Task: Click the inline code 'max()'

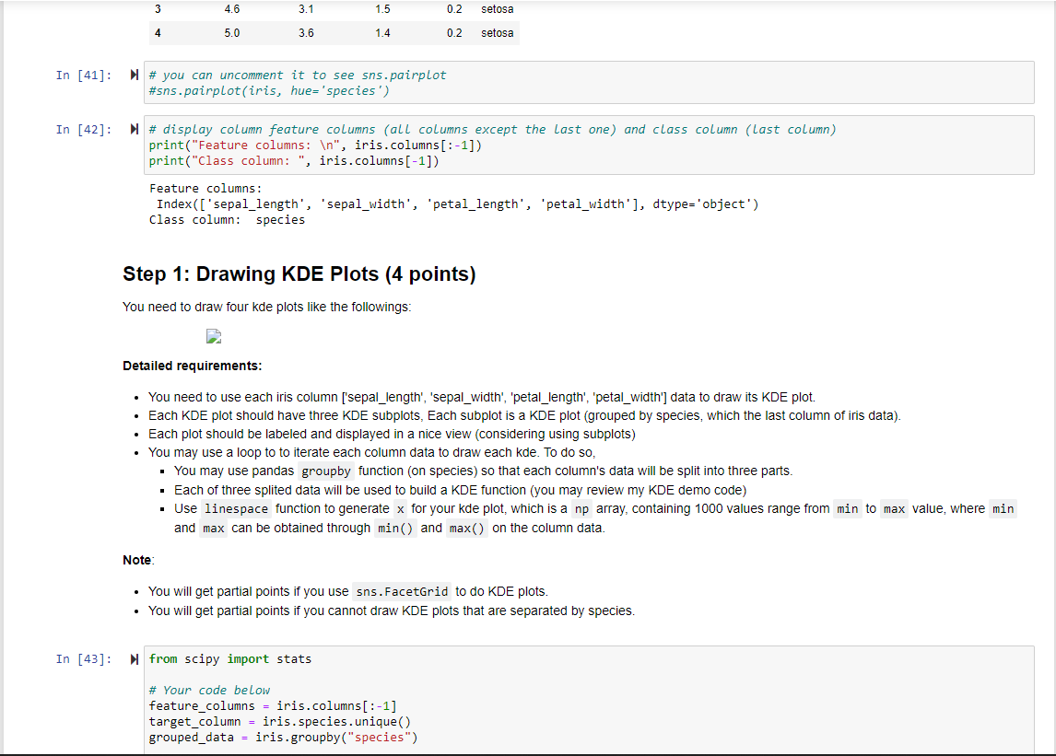Action: [x=466, y=529]
